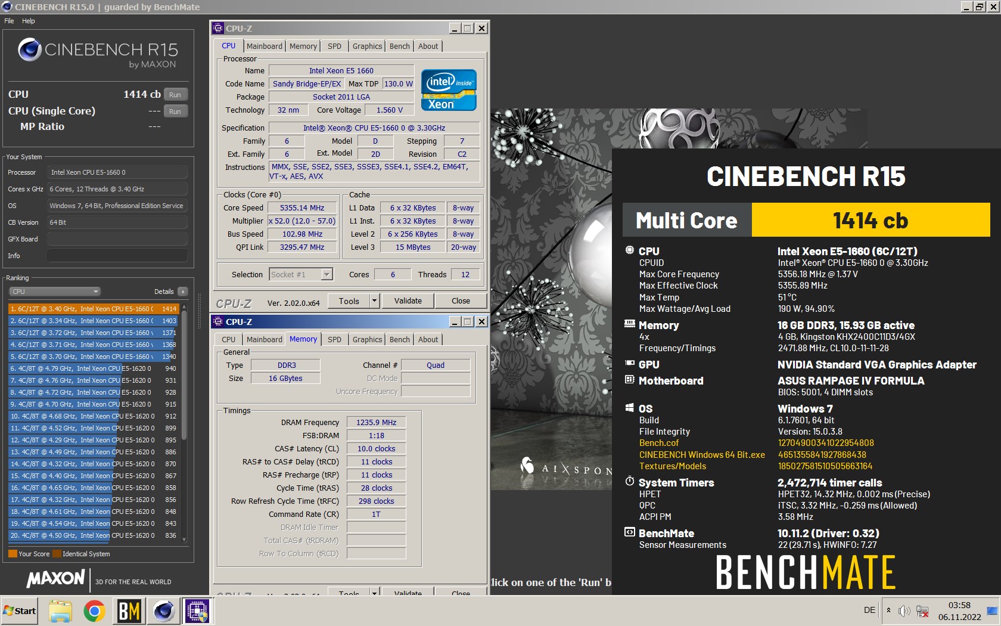The height and width of the screenshot is (626, 1001).
Task: Open BenchMate from the taskbar
Action: point(129,611)
